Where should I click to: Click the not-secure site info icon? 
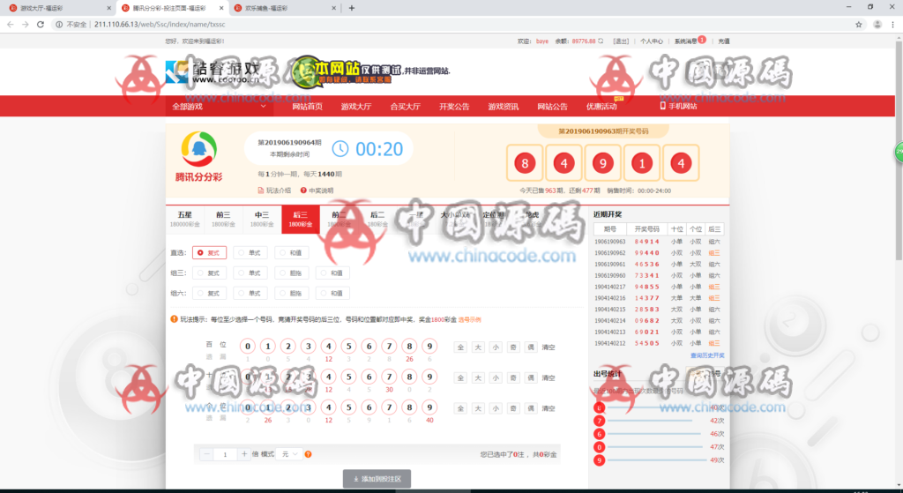(x=59, y=24)
